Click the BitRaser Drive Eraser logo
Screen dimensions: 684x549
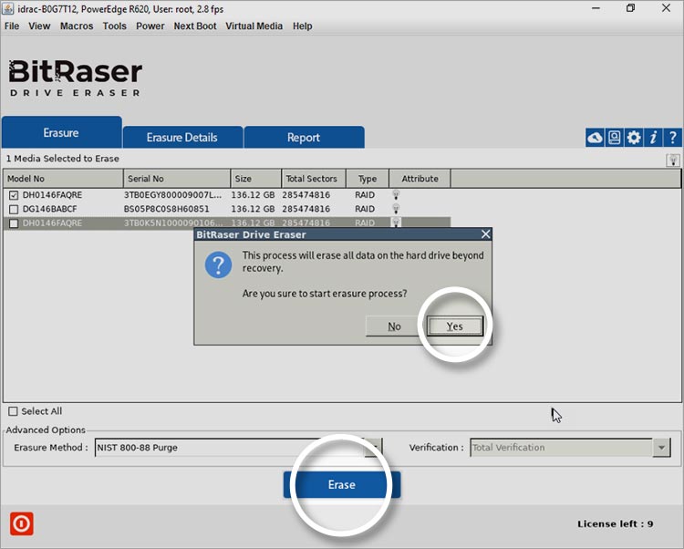coord(75,78)
